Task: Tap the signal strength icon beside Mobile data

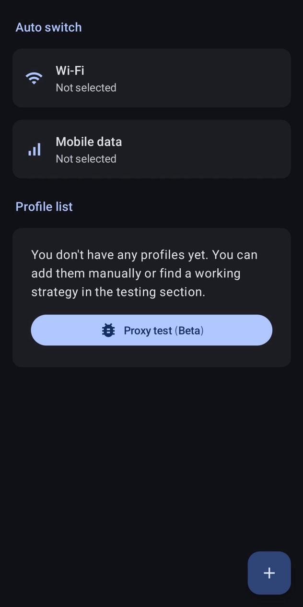Action: click(34, 149)
